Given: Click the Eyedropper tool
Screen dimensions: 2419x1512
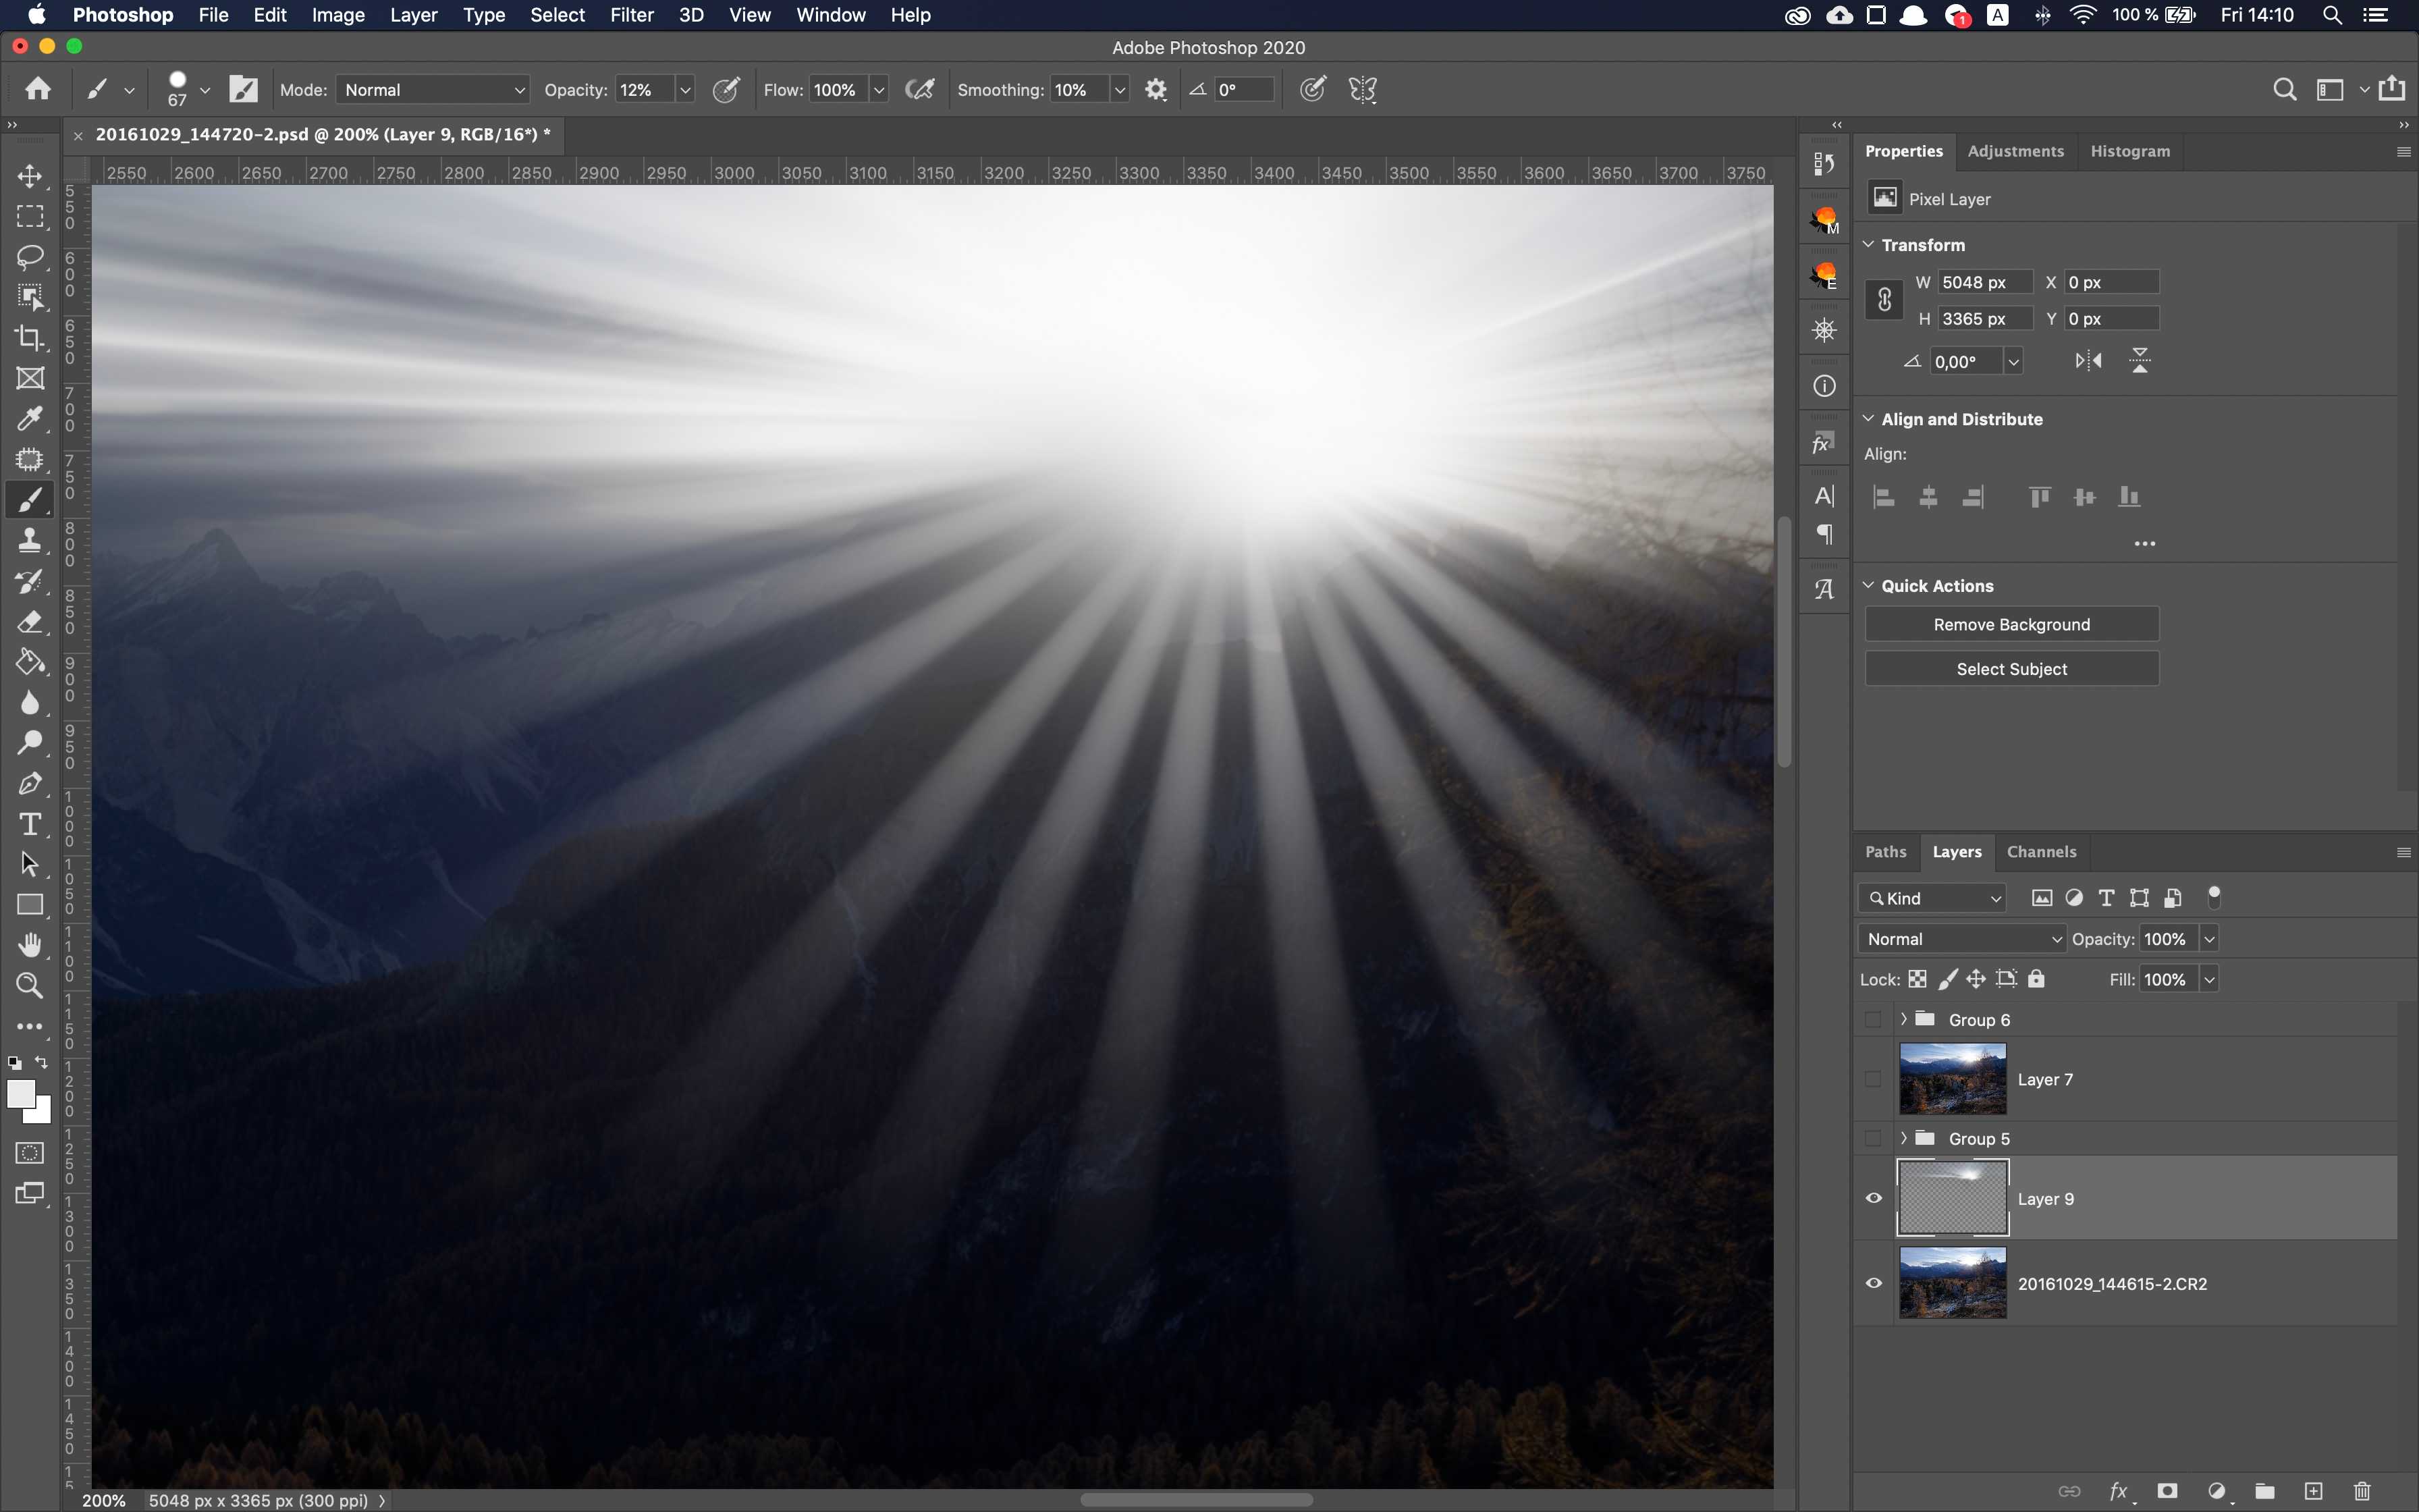Looking at the screenshot, I should click(30, 416).
